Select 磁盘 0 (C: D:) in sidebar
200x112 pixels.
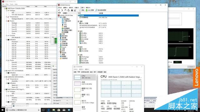pyautogui.click(x=85, y=90)
